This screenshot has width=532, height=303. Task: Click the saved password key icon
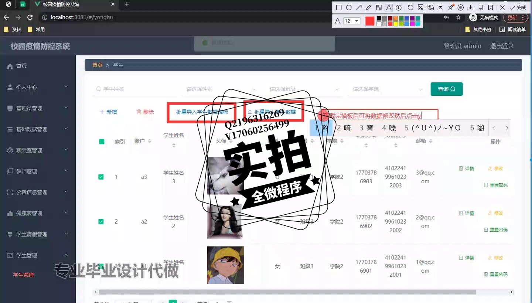click(447, 17)
